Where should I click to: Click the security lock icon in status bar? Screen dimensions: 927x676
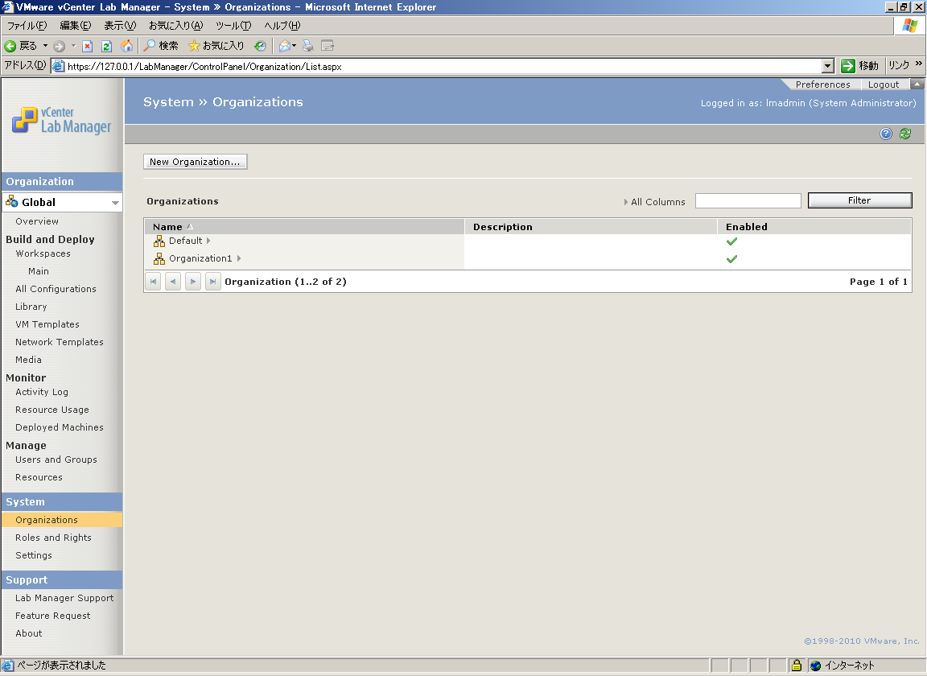pyautogui.click(x=797, y=666)
